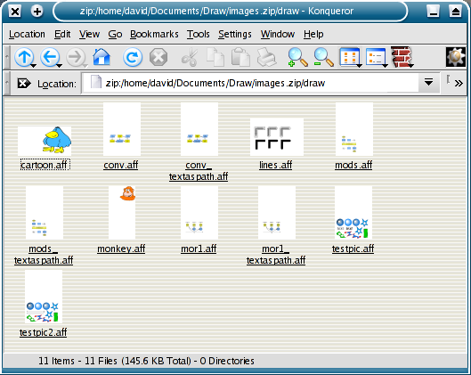Clear the location bar with the X icon
This screenshot has height=375, width=471.
[24, 83]
